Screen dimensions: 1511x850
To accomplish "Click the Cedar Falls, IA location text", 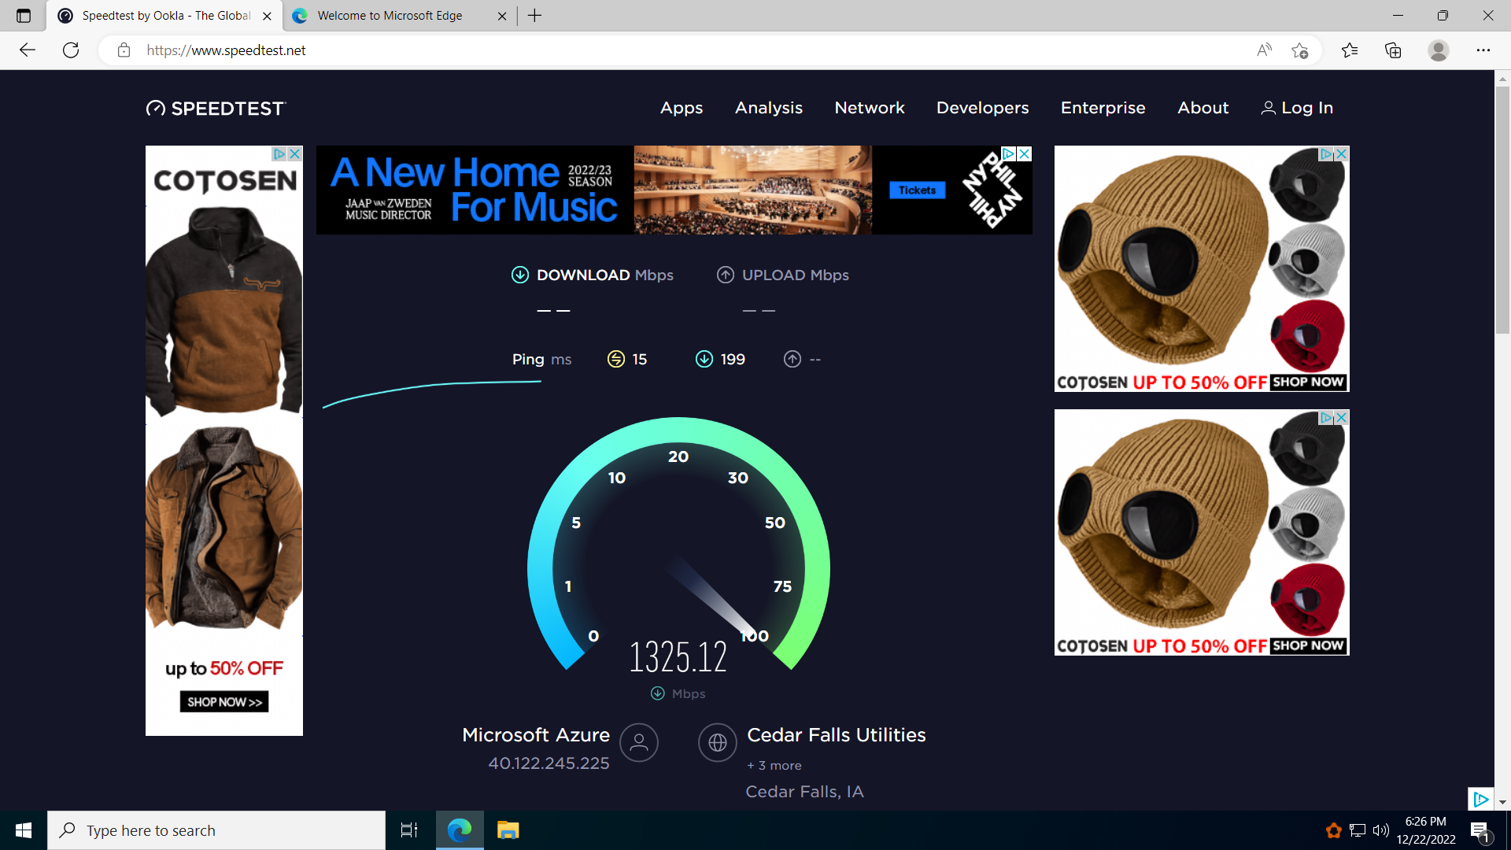I will (x=804, y=792).
